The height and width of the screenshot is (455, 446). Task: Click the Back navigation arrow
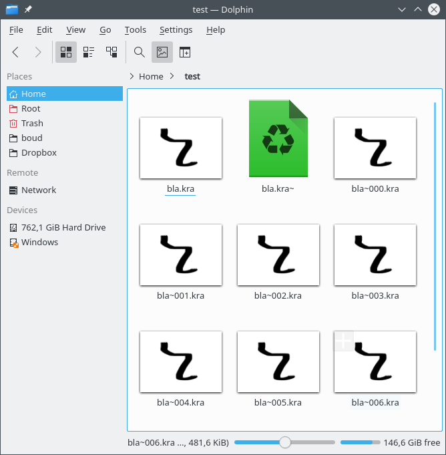tap(16, 52)
